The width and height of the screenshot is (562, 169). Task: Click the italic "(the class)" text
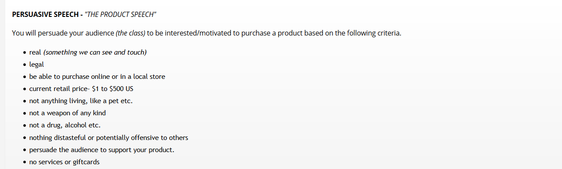(130, 33)
